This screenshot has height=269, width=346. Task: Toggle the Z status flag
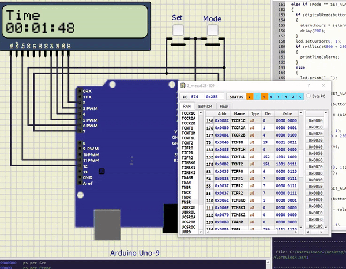[x=293, y=97]
